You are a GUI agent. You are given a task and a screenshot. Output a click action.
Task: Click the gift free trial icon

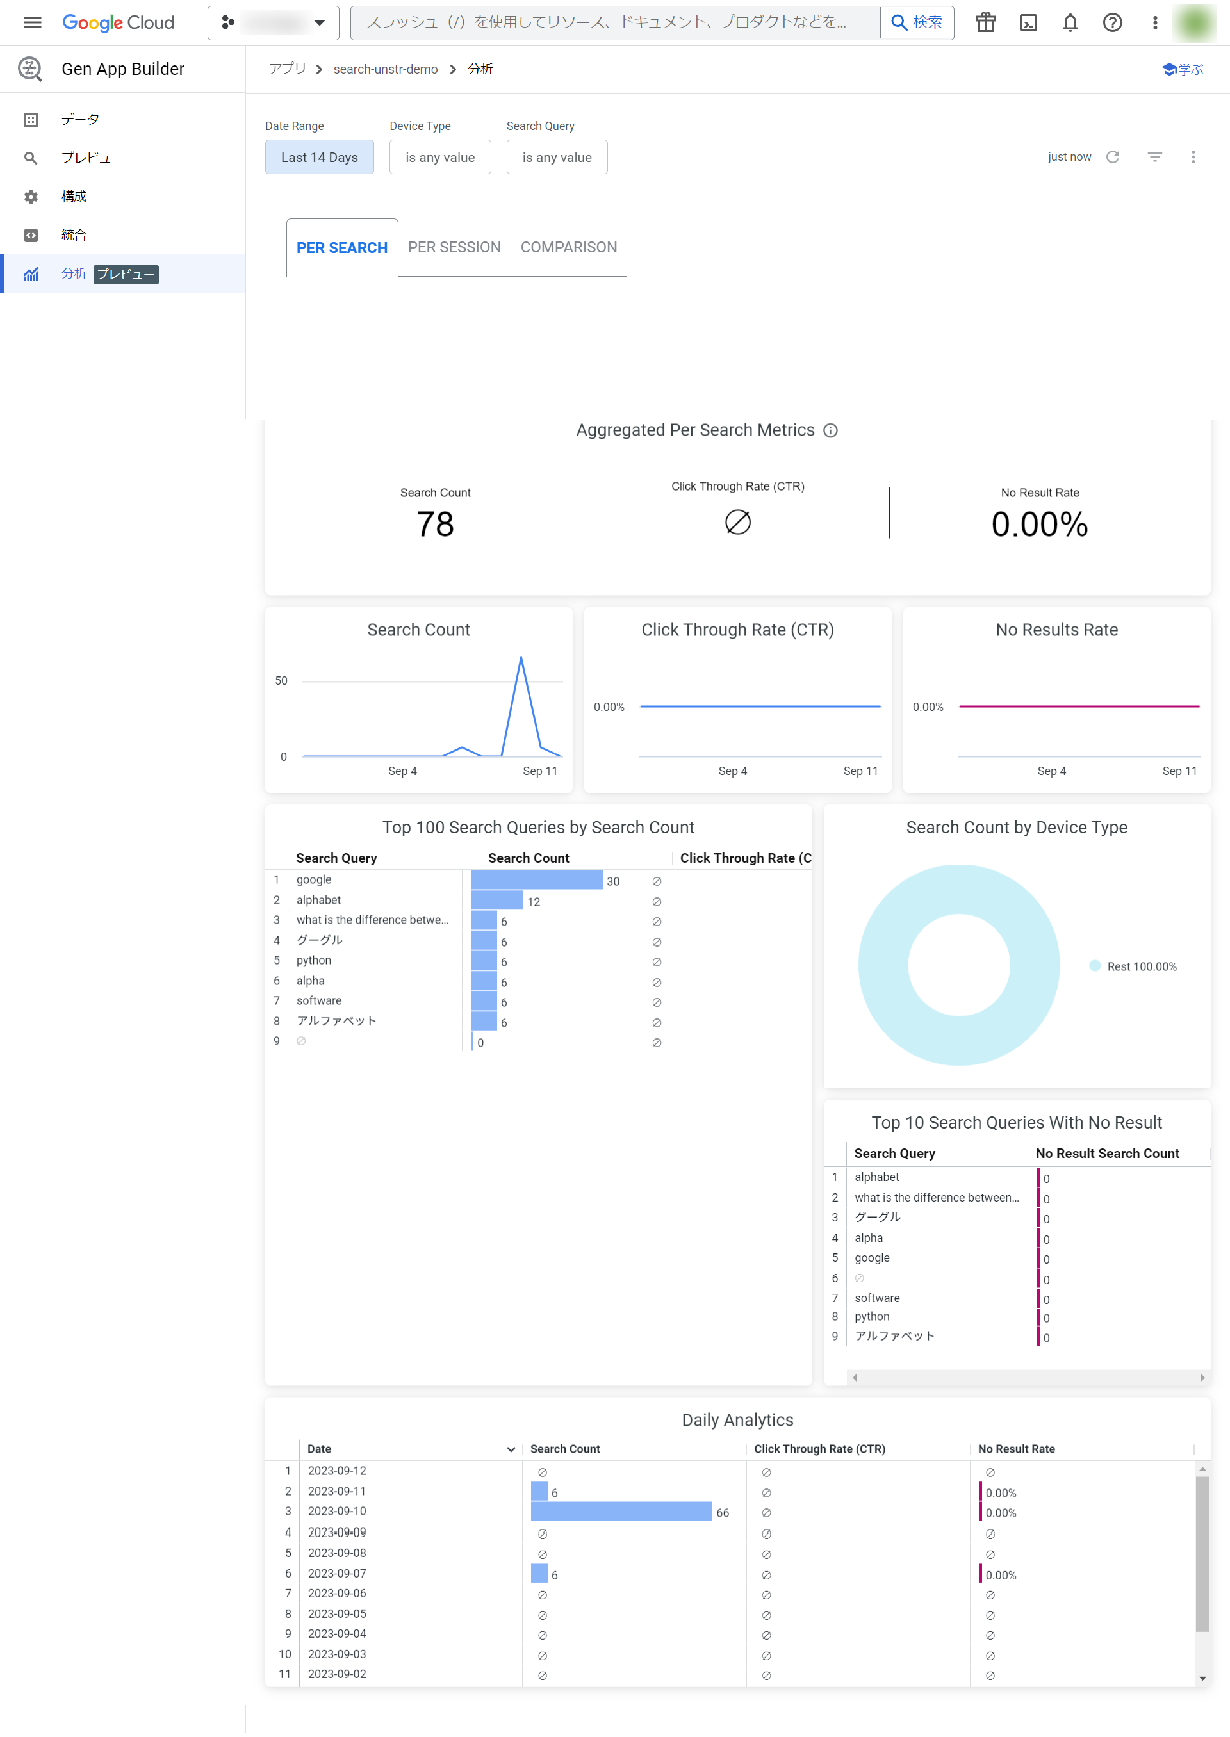[x=985, y=22]
